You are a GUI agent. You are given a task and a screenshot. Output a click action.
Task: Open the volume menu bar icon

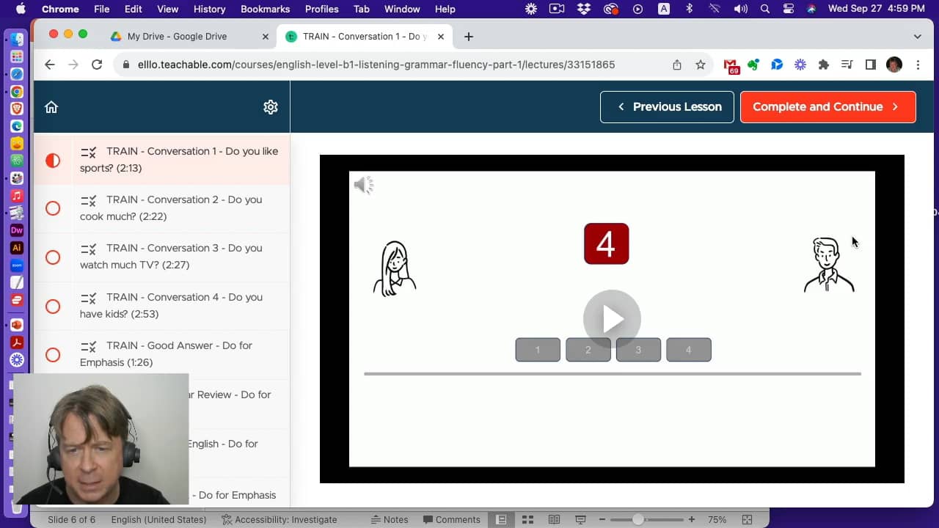[741, 9]
